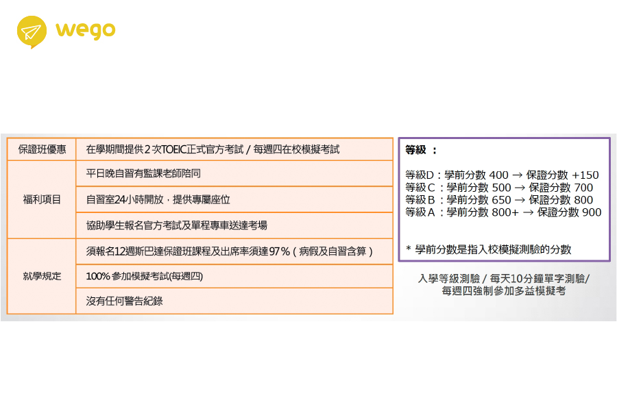Click the 12週斯巴達保證班 attendance rule row
617x411 pixels.
pyautogui.click(x=230, y=251)
